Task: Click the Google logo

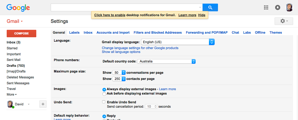Action: coord(18,8)
